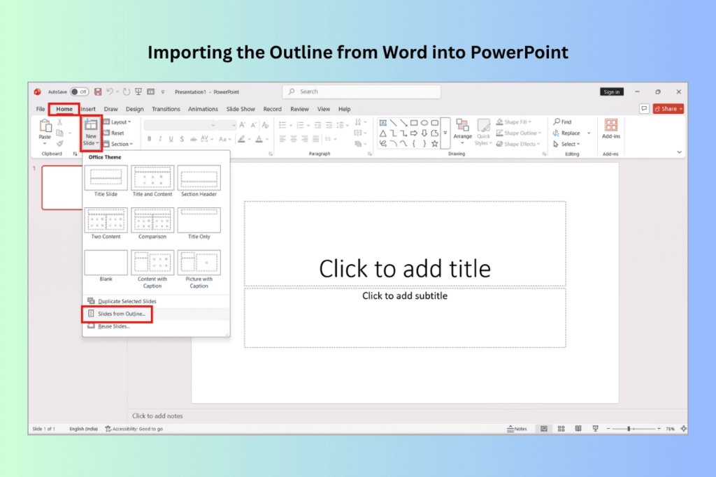The height and width of the screenshot is (477, 716).
Task: Click the Undo arrow icon
Action: (110, 91)
